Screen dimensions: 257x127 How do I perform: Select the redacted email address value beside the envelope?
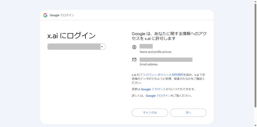pyautogui.click(x=166, y=60)
